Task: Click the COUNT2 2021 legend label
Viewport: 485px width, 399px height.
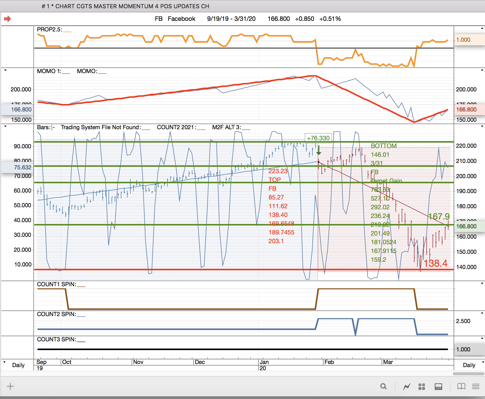Action: click(x=176, y=127)
